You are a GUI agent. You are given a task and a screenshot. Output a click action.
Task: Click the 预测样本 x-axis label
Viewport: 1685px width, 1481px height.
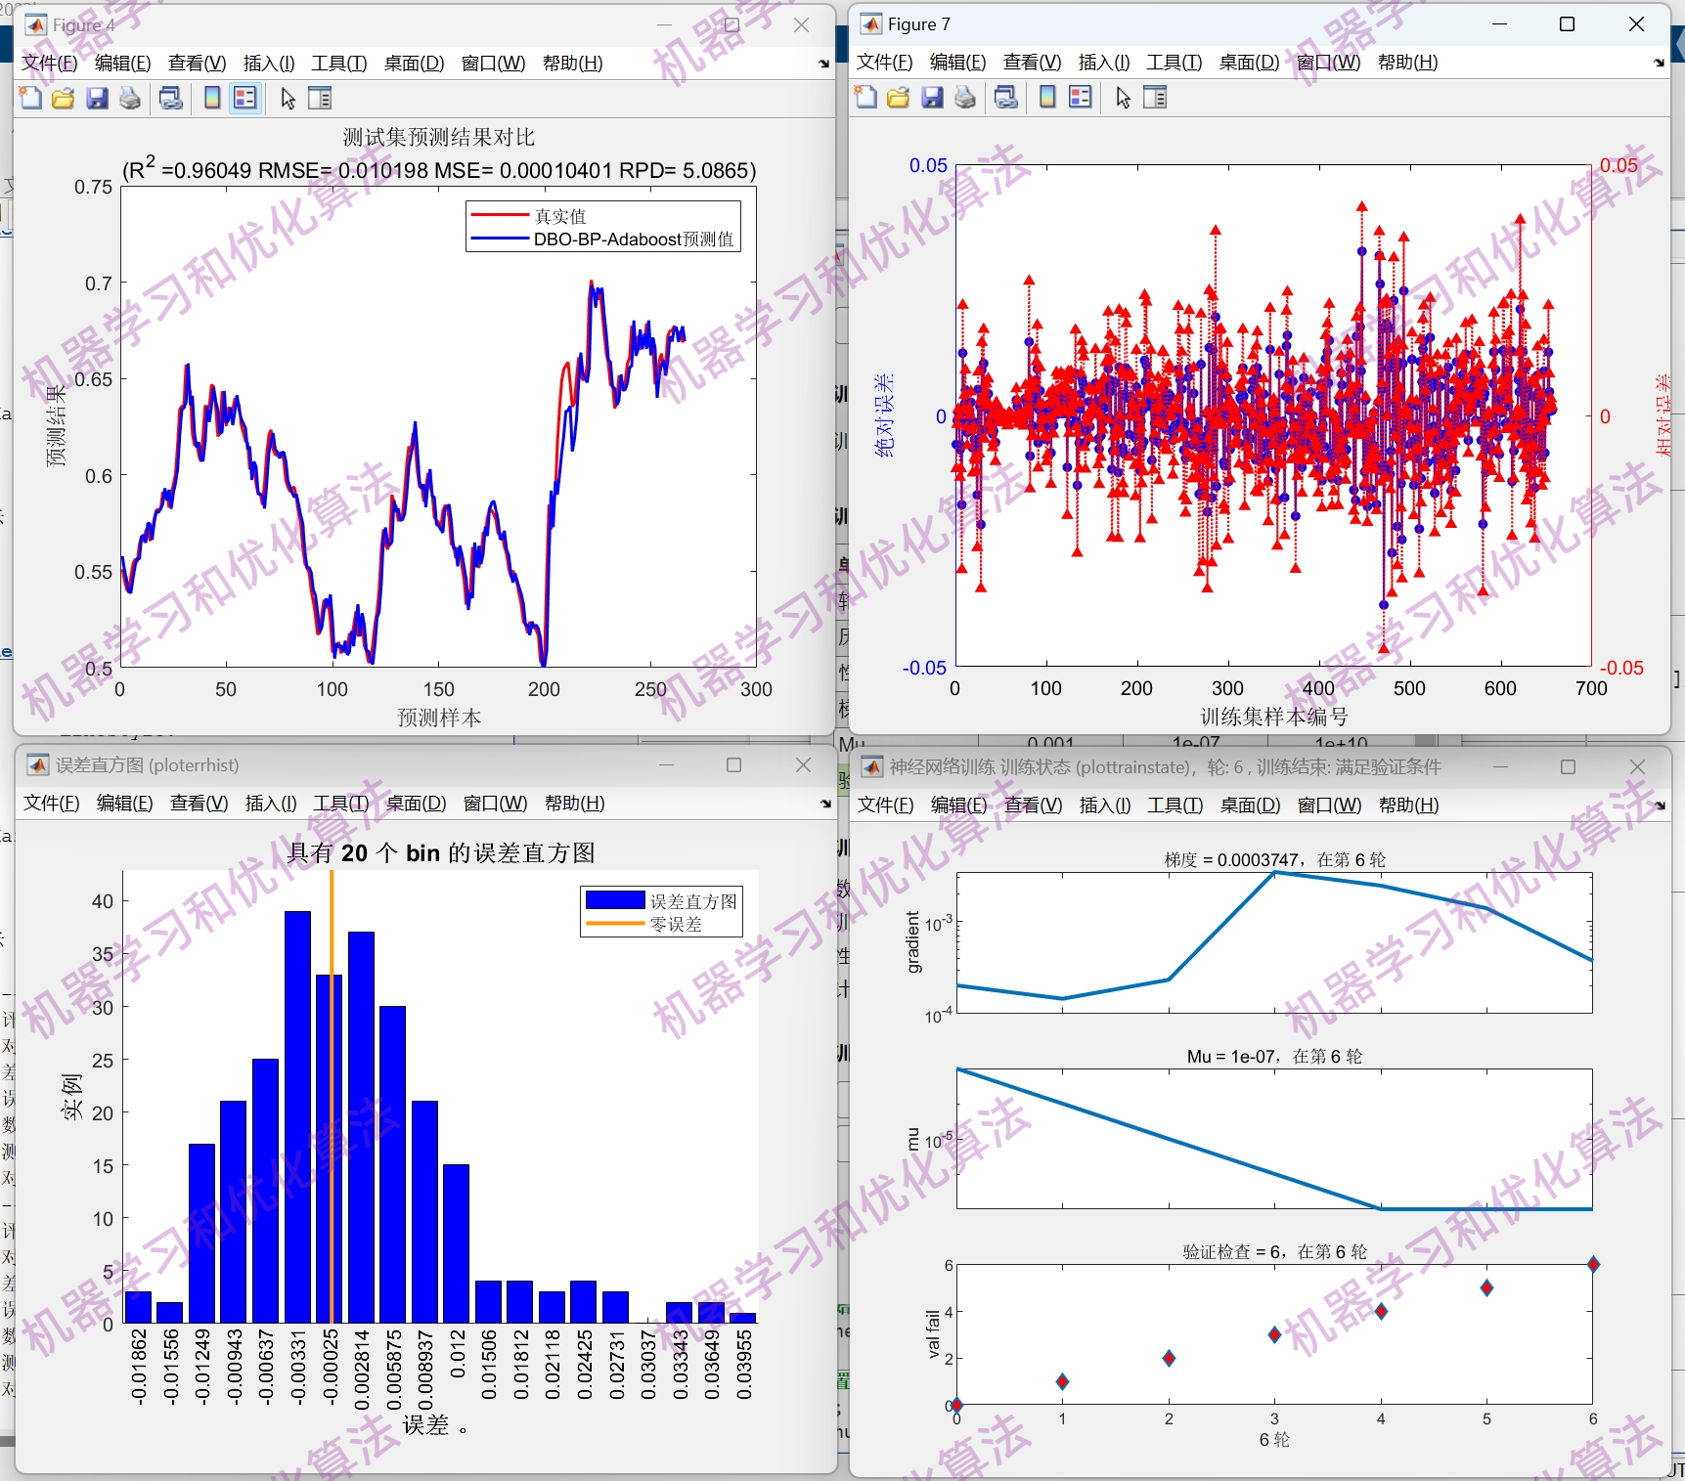[x=439, y=718]
